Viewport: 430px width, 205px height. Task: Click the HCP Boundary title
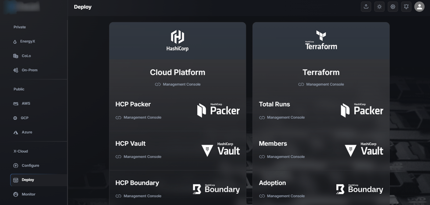pyautogui.click(x=137, y=183)
